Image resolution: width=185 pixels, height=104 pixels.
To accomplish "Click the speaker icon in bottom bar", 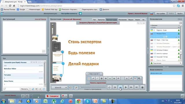I will coord(27,96).
